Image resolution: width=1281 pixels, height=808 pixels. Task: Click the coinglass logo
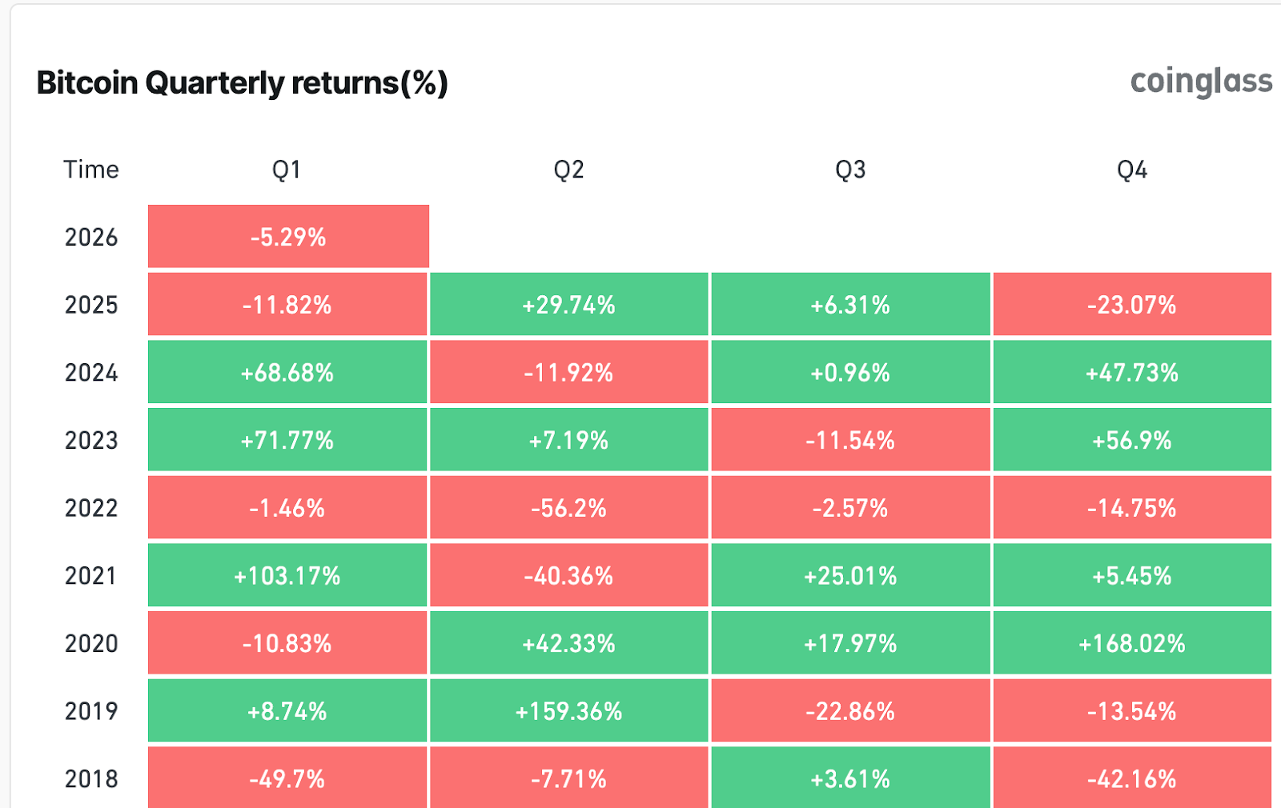coord(1200,82)
